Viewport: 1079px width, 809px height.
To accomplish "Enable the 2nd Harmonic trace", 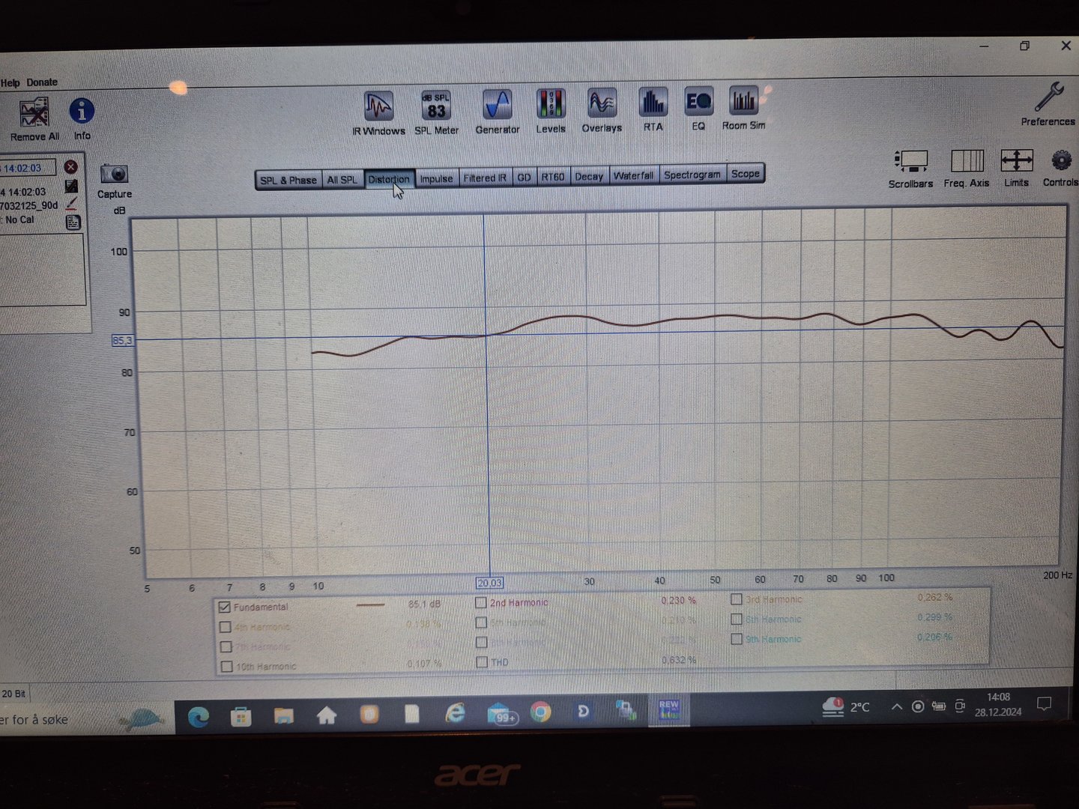I will [481, 602].
